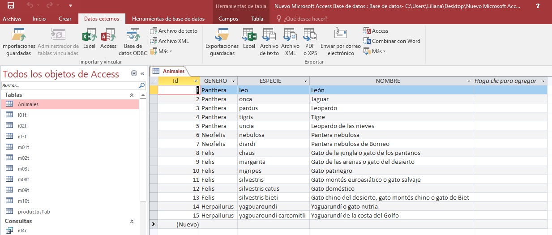Import from ODBC database

[133, 42]
